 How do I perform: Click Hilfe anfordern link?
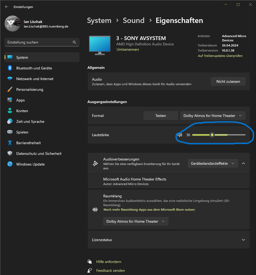(109, 262)
